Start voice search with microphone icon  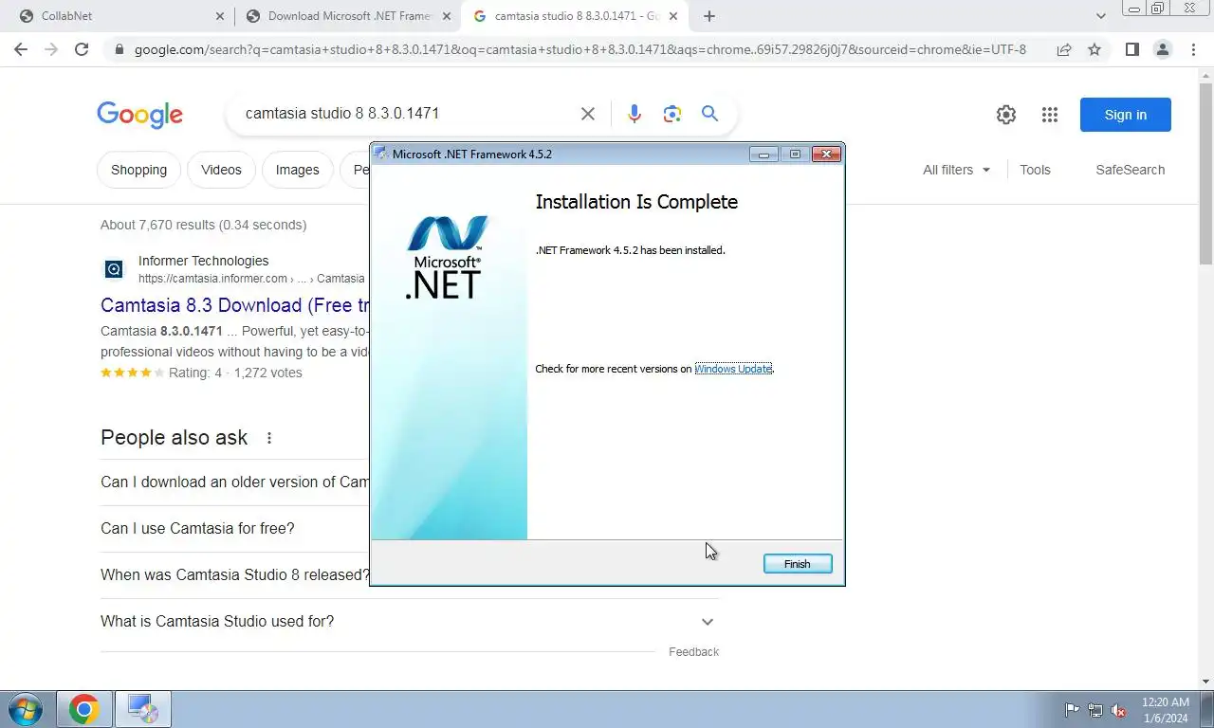coord(635,114)
